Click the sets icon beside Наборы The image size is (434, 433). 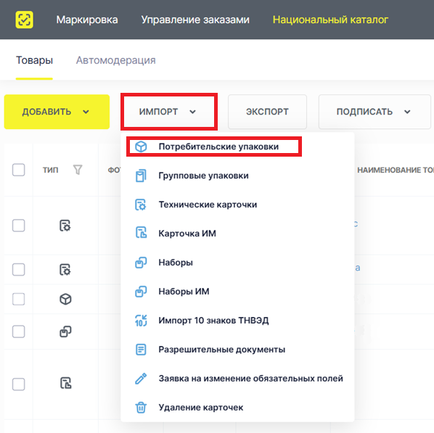point(141,263)
